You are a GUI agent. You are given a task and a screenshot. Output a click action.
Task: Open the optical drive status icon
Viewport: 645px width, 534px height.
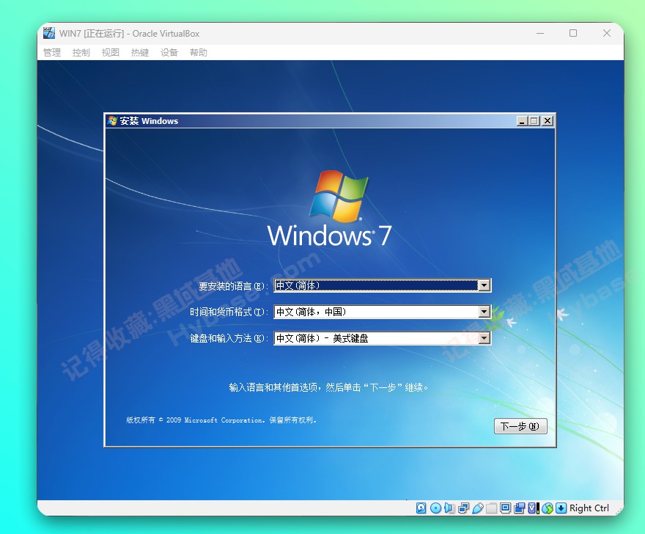click(435, 508)
